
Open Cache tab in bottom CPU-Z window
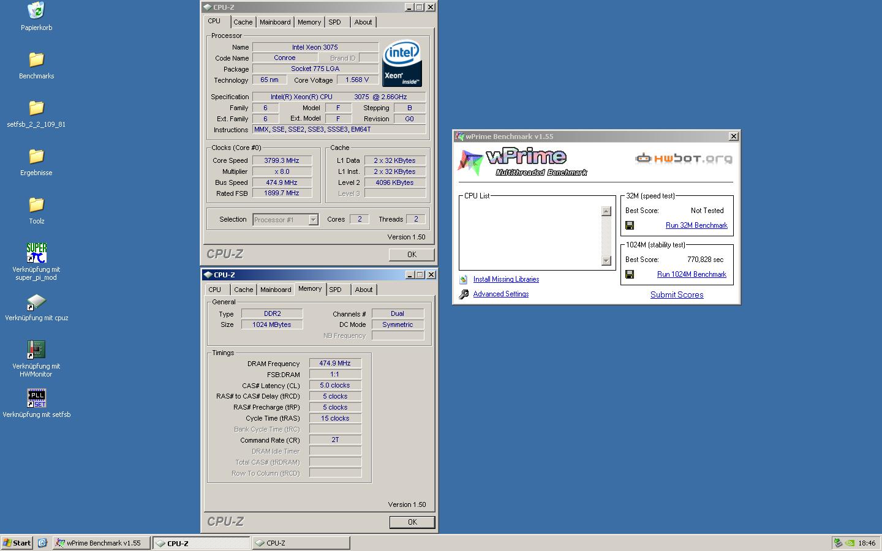(244, 290)
